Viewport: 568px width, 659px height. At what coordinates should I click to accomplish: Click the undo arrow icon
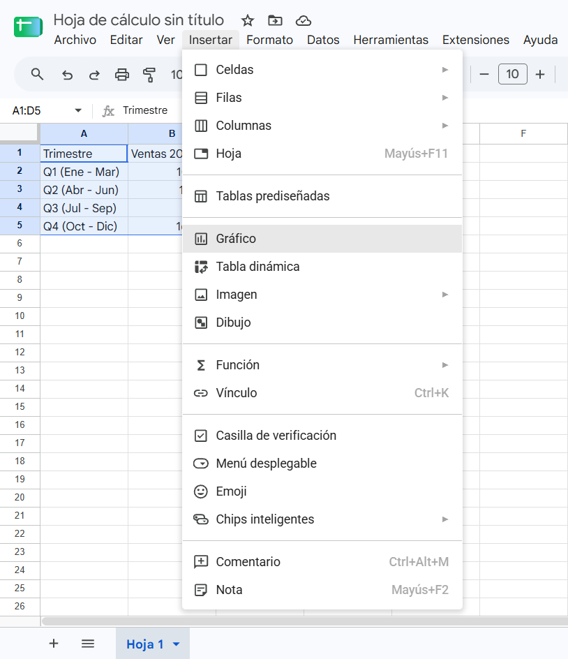point(67,75)
